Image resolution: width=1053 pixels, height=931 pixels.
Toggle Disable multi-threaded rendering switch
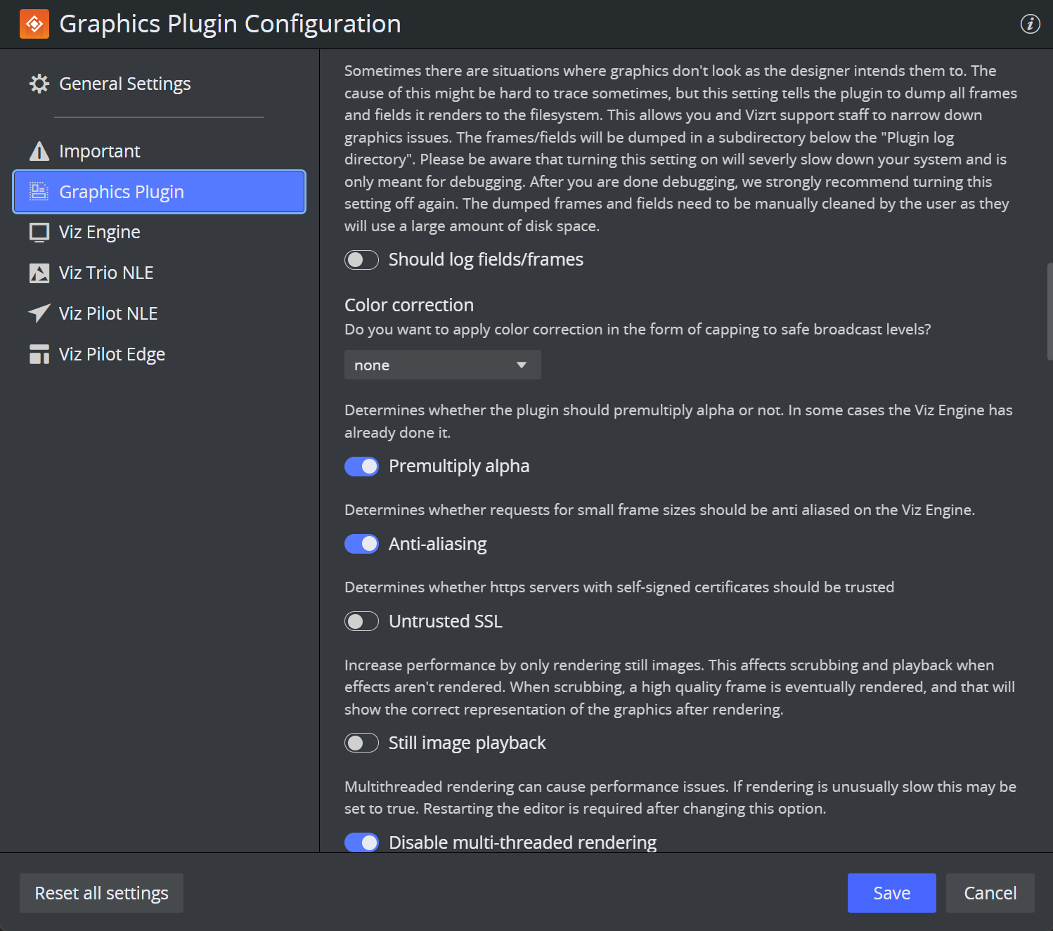(x=361, y=842)
